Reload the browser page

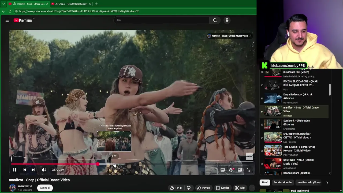tap(10, 11)
